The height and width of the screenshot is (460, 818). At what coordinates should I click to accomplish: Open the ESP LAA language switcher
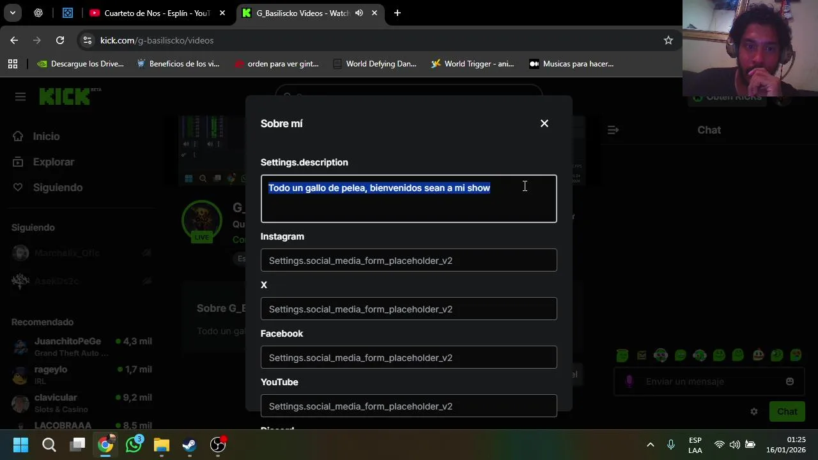pos(695,445)
